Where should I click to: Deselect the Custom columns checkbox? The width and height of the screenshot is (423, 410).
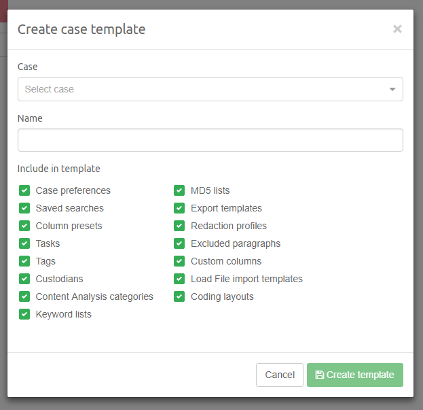click(x=179, y=261)
